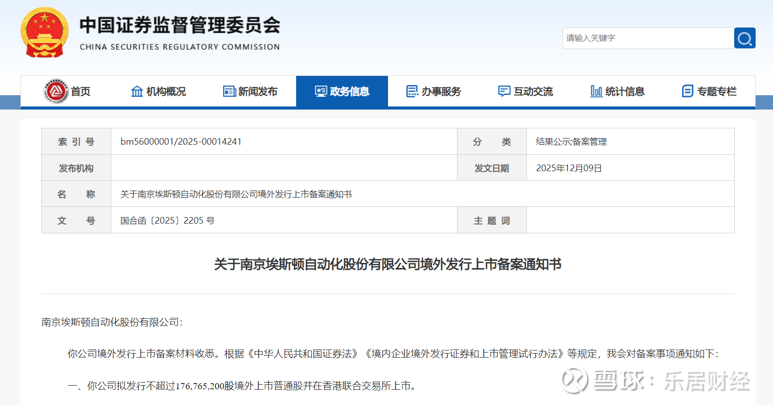Click the 结果公示;备案管理 classification value
773x405 pixels.
tap(571, 142)
